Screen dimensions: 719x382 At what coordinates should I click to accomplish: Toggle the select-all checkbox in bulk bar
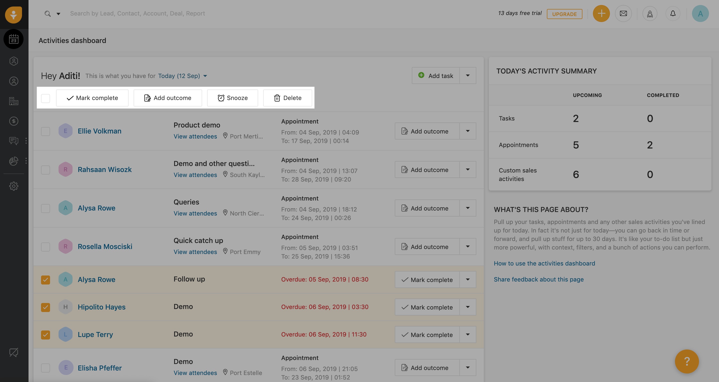(46, 98)
